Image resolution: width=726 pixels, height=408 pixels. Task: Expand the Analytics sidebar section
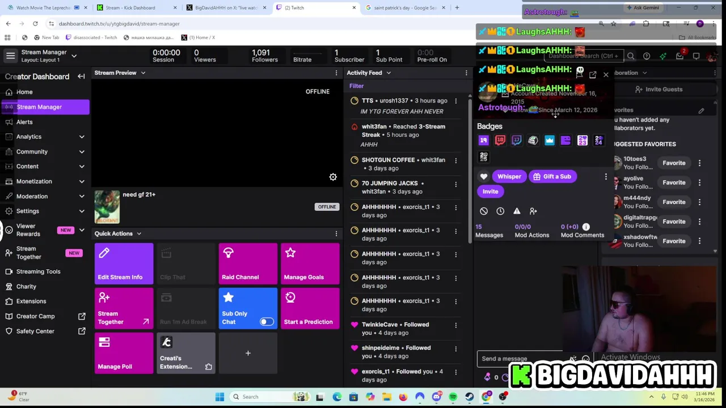point(82,137)
